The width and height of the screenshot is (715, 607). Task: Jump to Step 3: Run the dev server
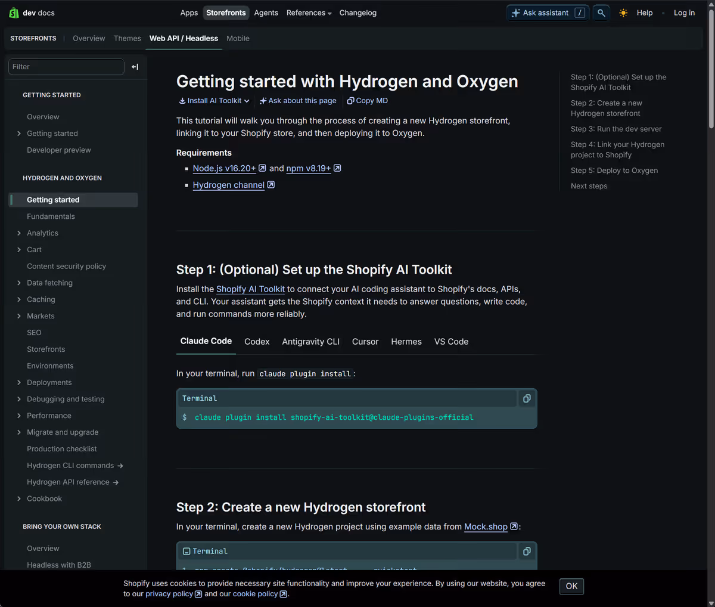616,129
